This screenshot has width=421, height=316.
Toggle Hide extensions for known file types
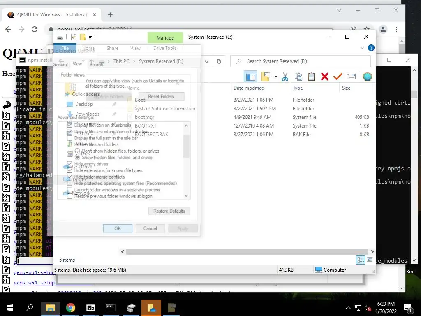(69, 170)
